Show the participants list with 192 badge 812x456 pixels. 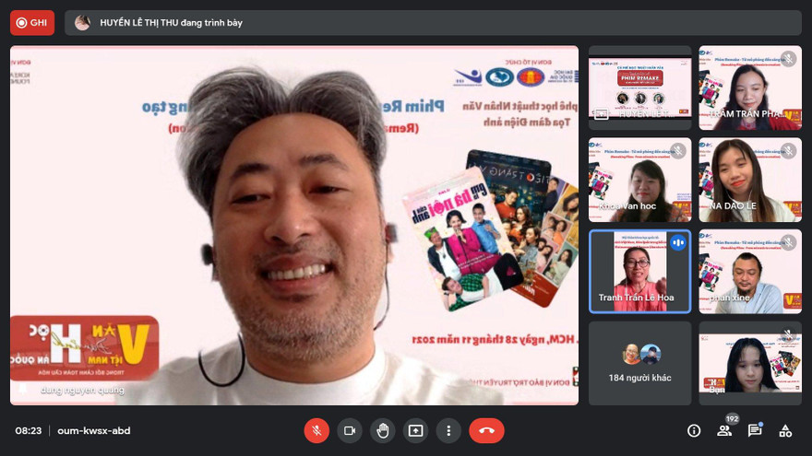tap(724, 430)
